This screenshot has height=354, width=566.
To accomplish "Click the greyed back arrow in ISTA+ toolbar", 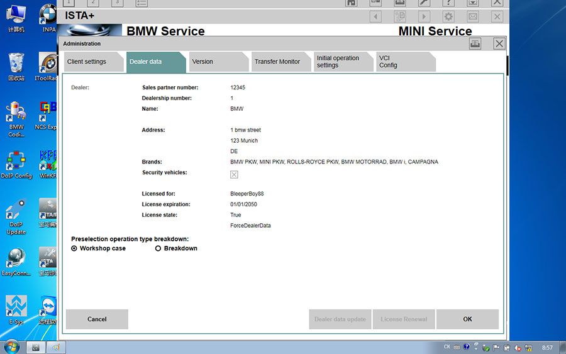I will [375, 16].
